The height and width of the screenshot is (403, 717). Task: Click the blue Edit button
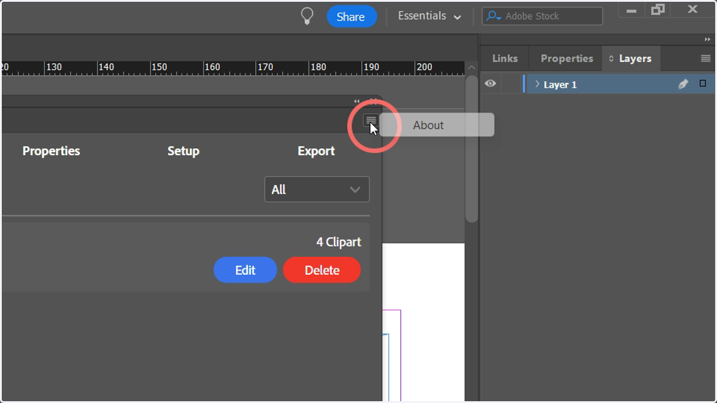(x=245, y=270)
